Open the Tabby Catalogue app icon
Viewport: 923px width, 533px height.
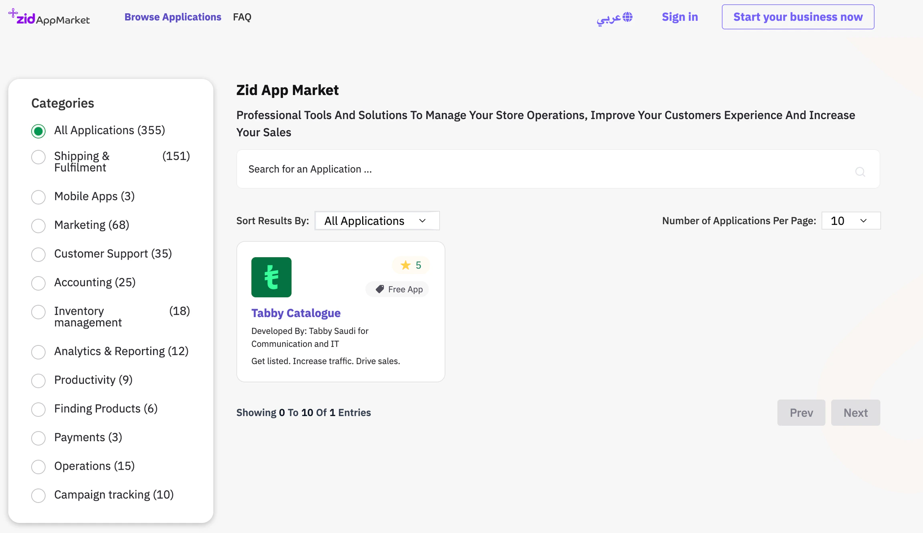(271, 277)
